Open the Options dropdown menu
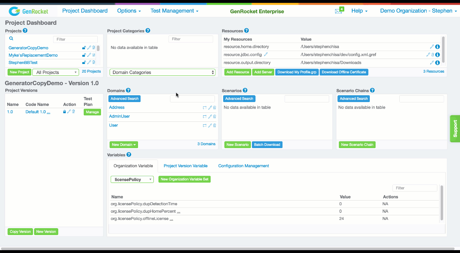The image size is (460, 253). (x=129, y=11)
